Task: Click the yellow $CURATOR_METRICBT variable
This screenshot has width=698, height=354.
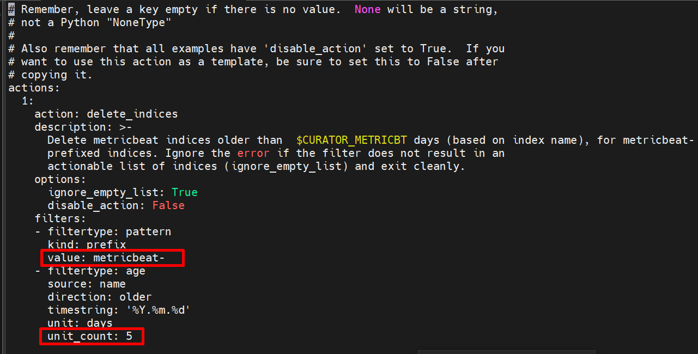Action: coord(351,140)
